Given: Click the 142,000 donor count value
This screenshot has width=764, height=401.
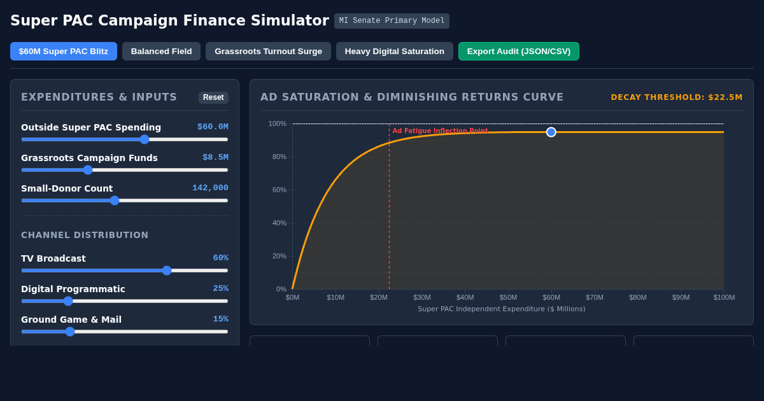Looking at the screenshot, I should (210, 188).
